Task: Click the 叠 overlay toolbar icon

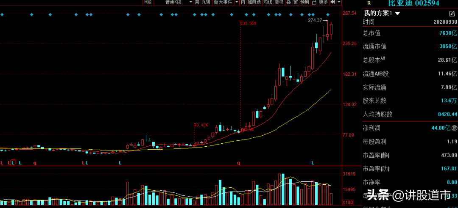Action: click(x=288, y=2)
